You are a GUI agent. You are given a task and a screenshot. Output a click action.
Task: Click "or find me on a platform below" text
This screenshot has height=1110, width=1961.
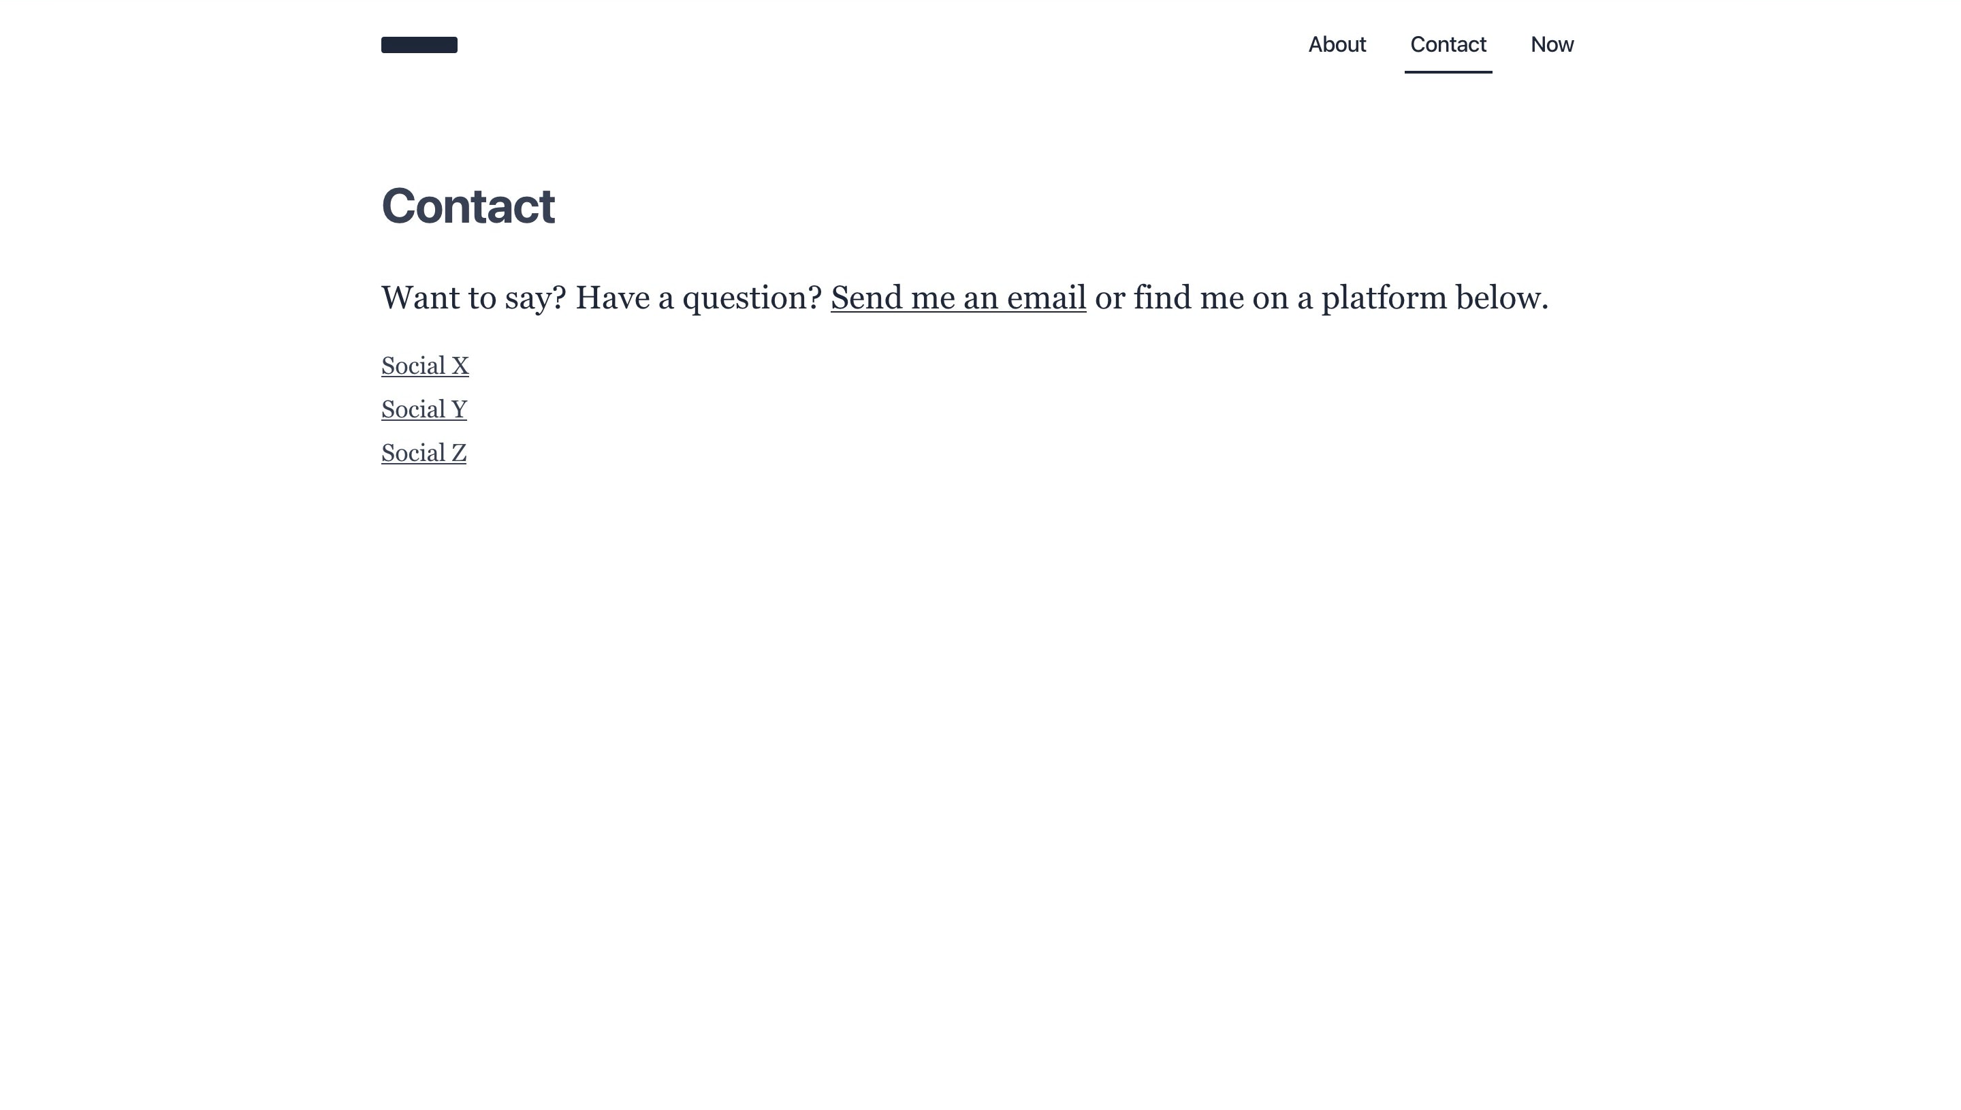pos(1321,298)
